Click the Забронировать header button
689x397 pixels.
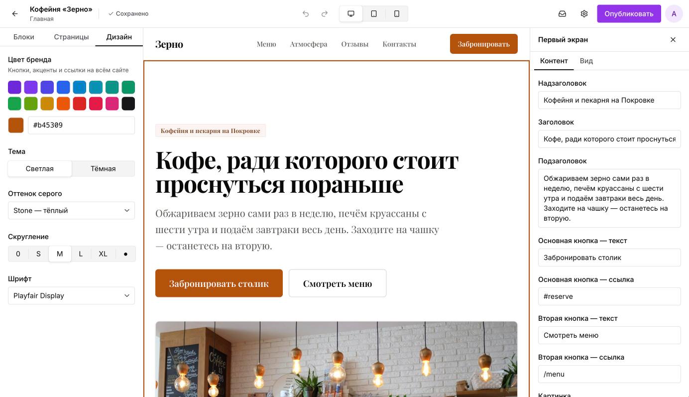[x=484, y=44]
